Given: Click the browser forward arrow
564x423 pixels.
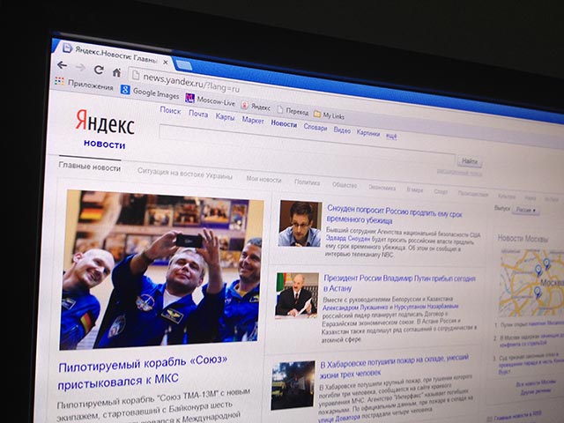Looking at the screenshot, I should (79, 68).
